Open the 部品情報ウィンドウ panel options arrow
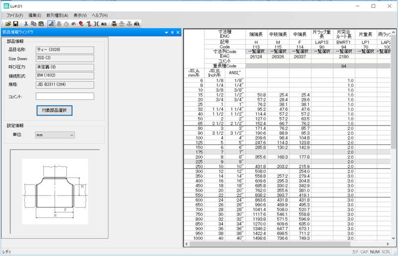The height and width of the screenshot is (256, 398). click(x=166, y=32)
